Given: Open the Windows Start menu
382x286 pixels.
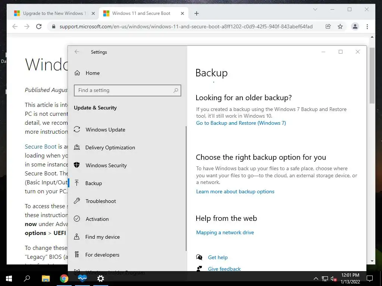Looking at the screenshot, I should [x=9, y=279].
